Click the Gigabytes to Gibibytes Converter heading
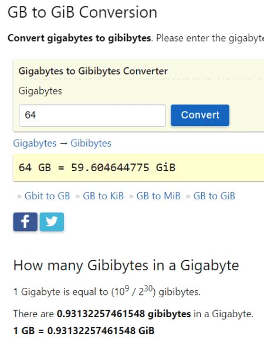 (93, 71)
